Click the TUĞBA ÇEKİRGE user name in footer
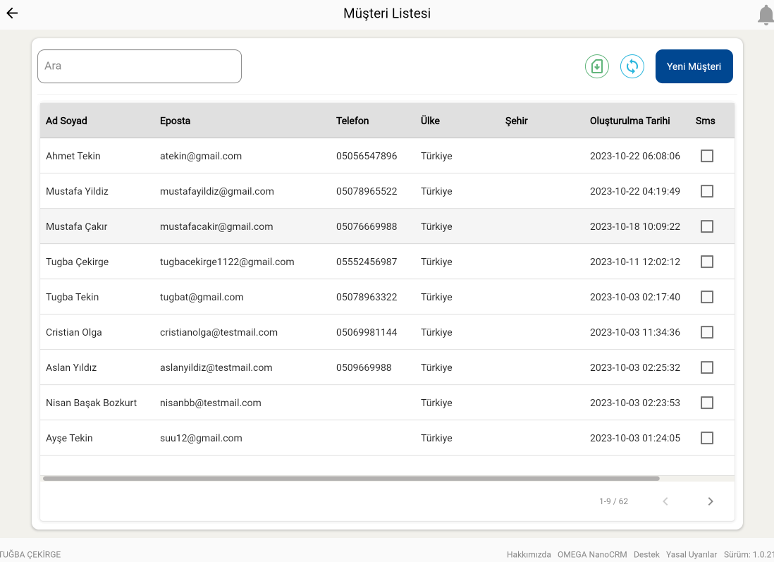The image size is (774, 562). (30, 554)
